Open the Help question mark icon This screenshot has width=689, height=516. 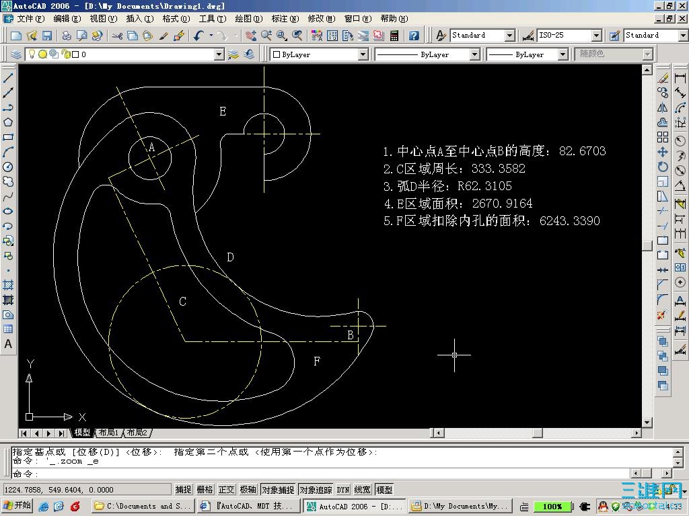coord(414,36)
